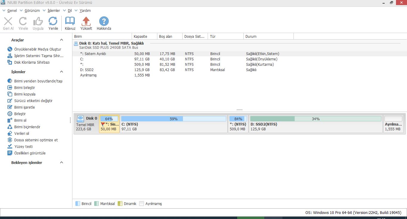
Task: Sort by Birim column header
Action: pyautogui.click(x=102, y=36)
